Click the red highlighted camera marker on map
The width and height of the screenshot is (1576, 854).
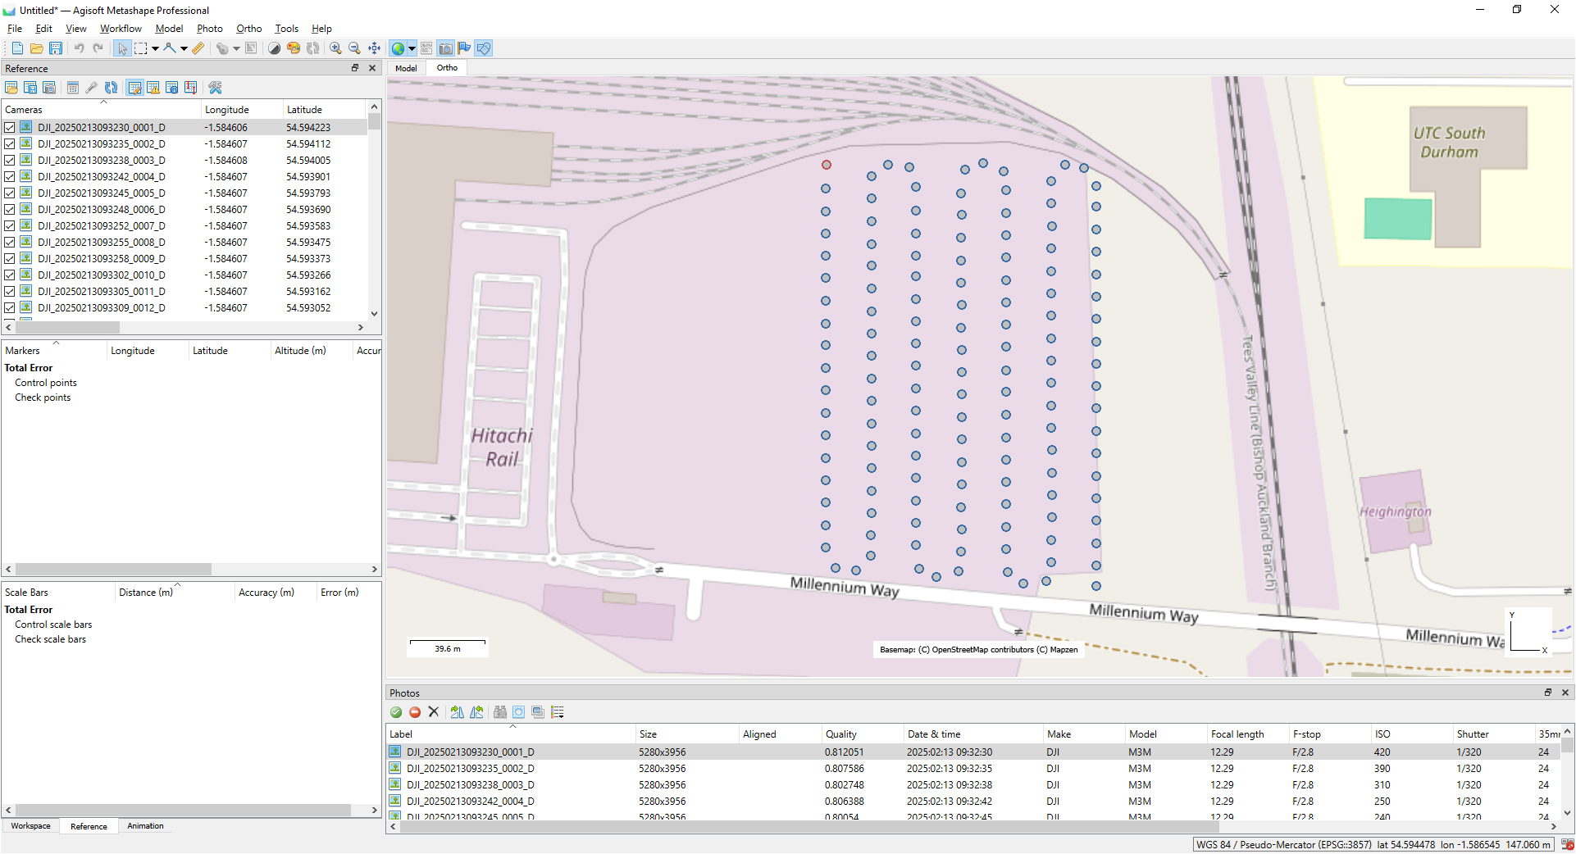click(x=827, y=165)
